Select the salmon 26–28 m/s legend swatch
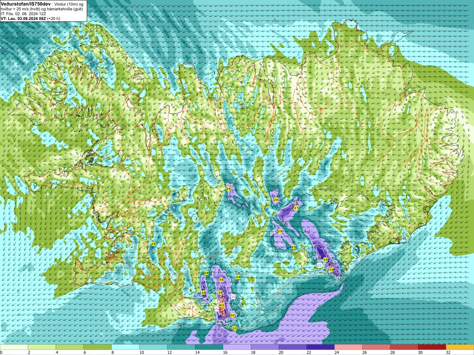Image resolution: width=474 pixels, height=355 pixels. point(376,347)
